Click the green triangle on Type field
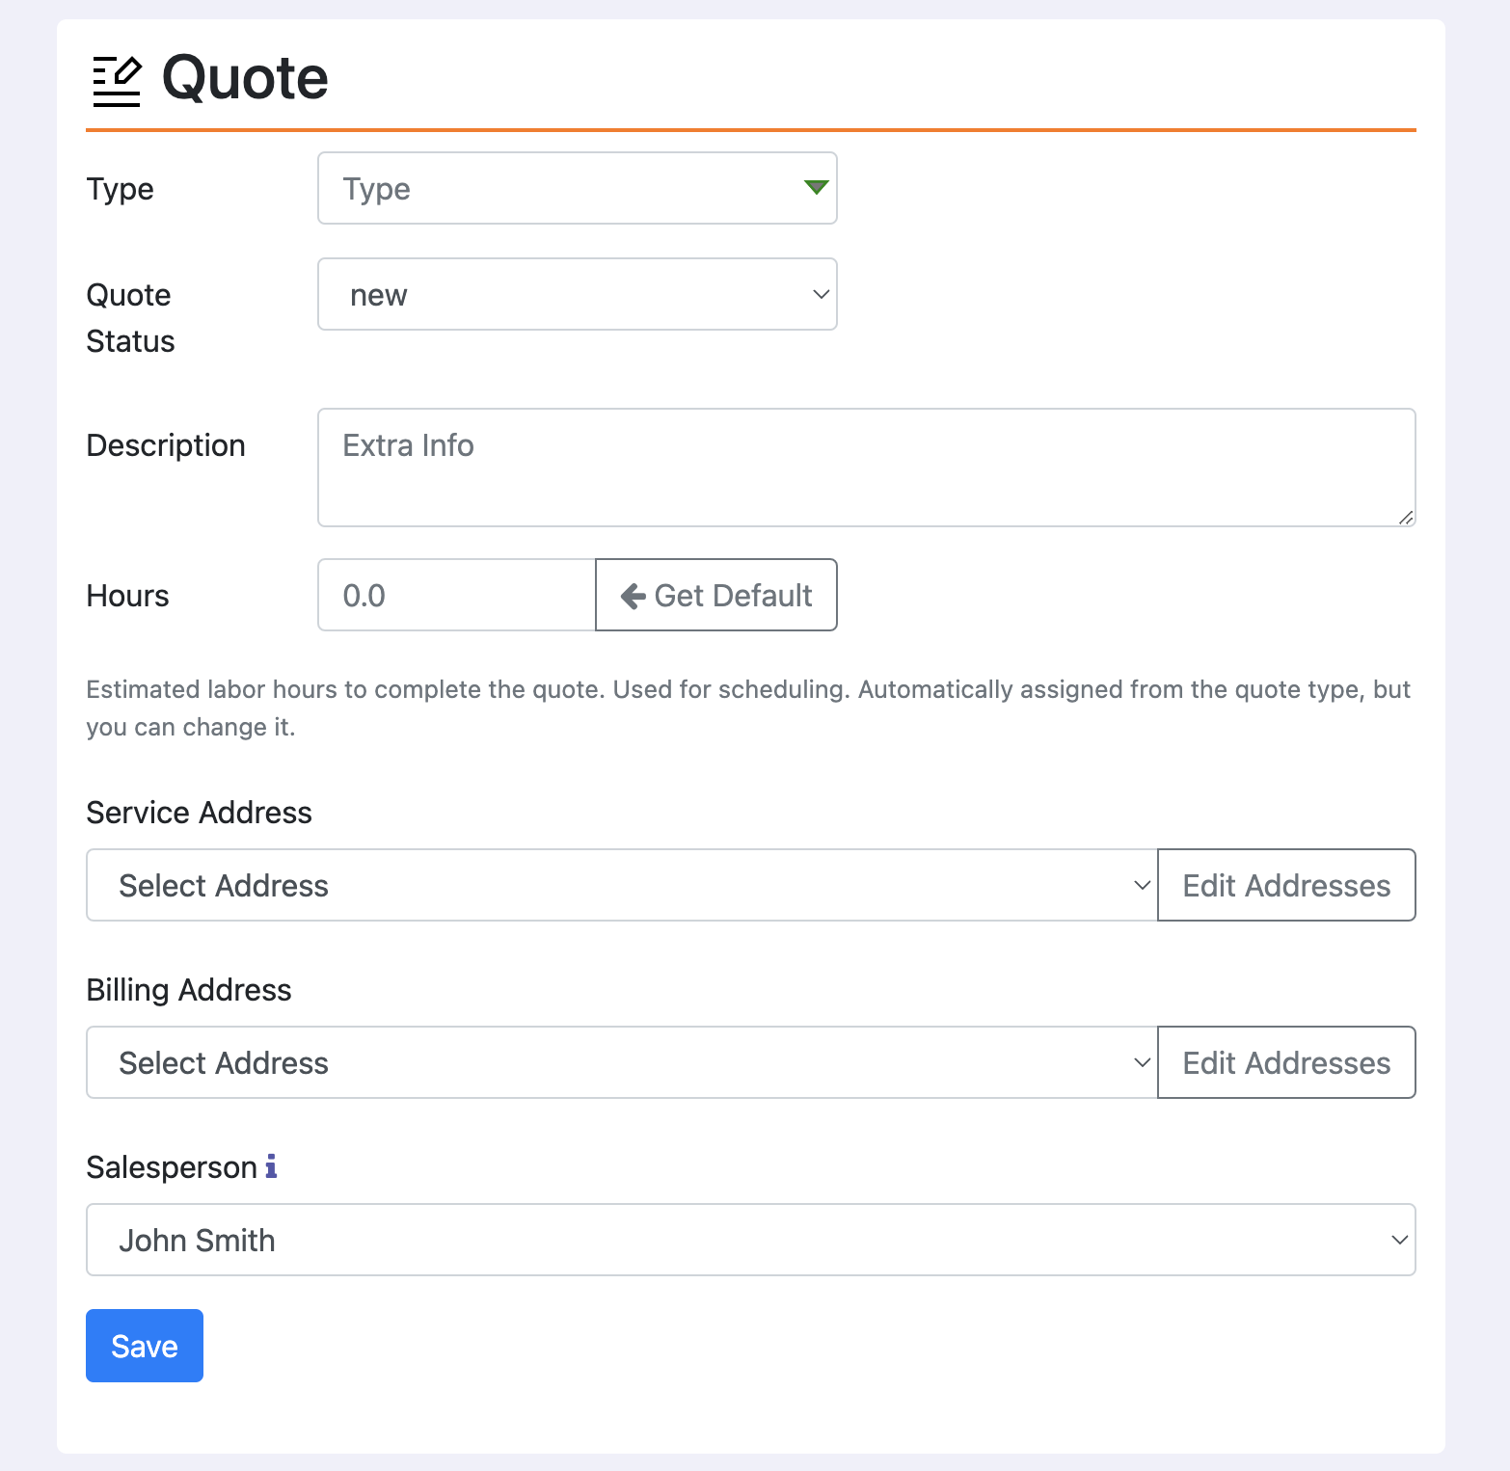Image resolution: width=1510 pixels, height=1471 pixels. pyautogui.click(x=815, y=188)
